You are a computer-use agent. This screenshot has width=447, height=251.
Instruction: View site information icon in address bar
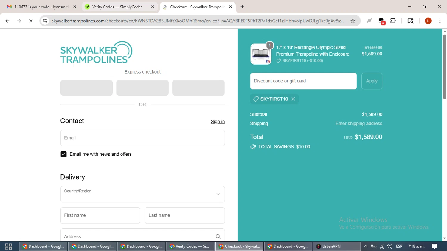click(45, 21)
